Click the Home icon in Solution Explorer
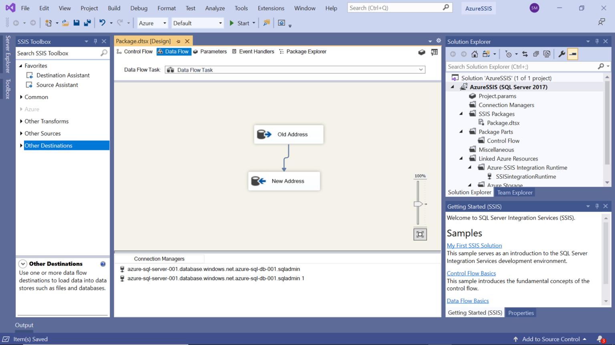 [474, 54]
